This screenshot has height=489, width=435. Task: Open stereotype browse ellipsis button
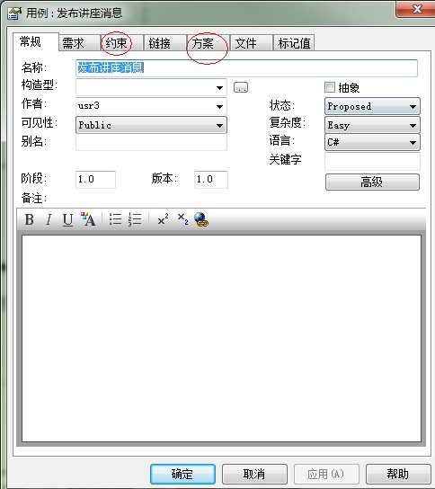(241, 87)
